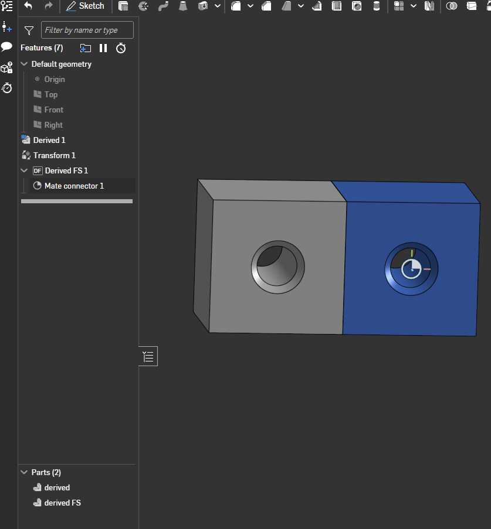Open the dropdown next to Fillet

[250, 6]
